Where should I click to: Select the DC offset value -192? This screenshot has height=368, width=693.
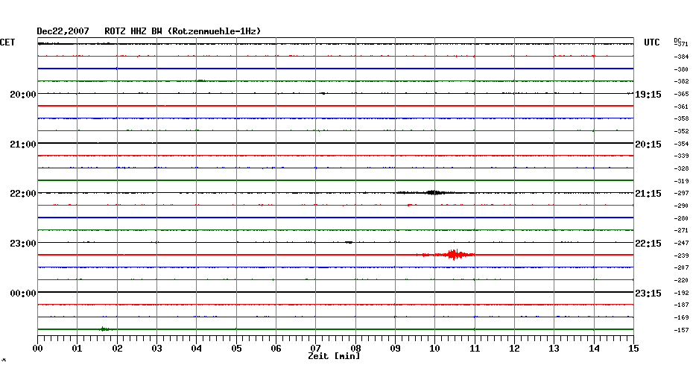pos(681,293)
